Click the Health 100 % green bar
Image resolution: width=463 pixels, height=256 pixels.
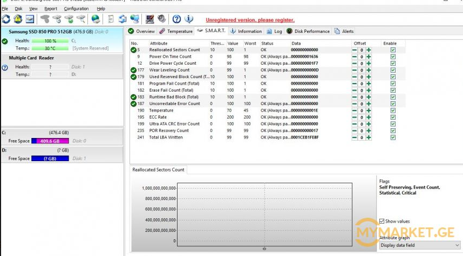pos(50,41)
